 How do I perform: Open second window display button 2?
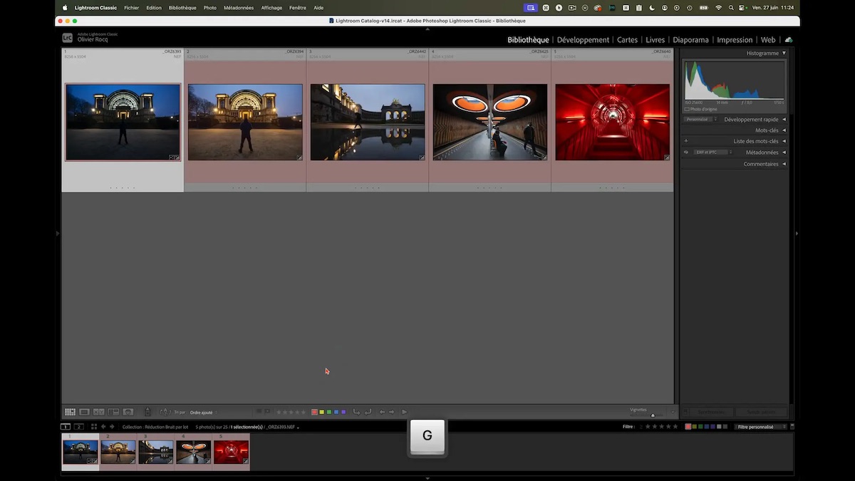tap(79, 427)
